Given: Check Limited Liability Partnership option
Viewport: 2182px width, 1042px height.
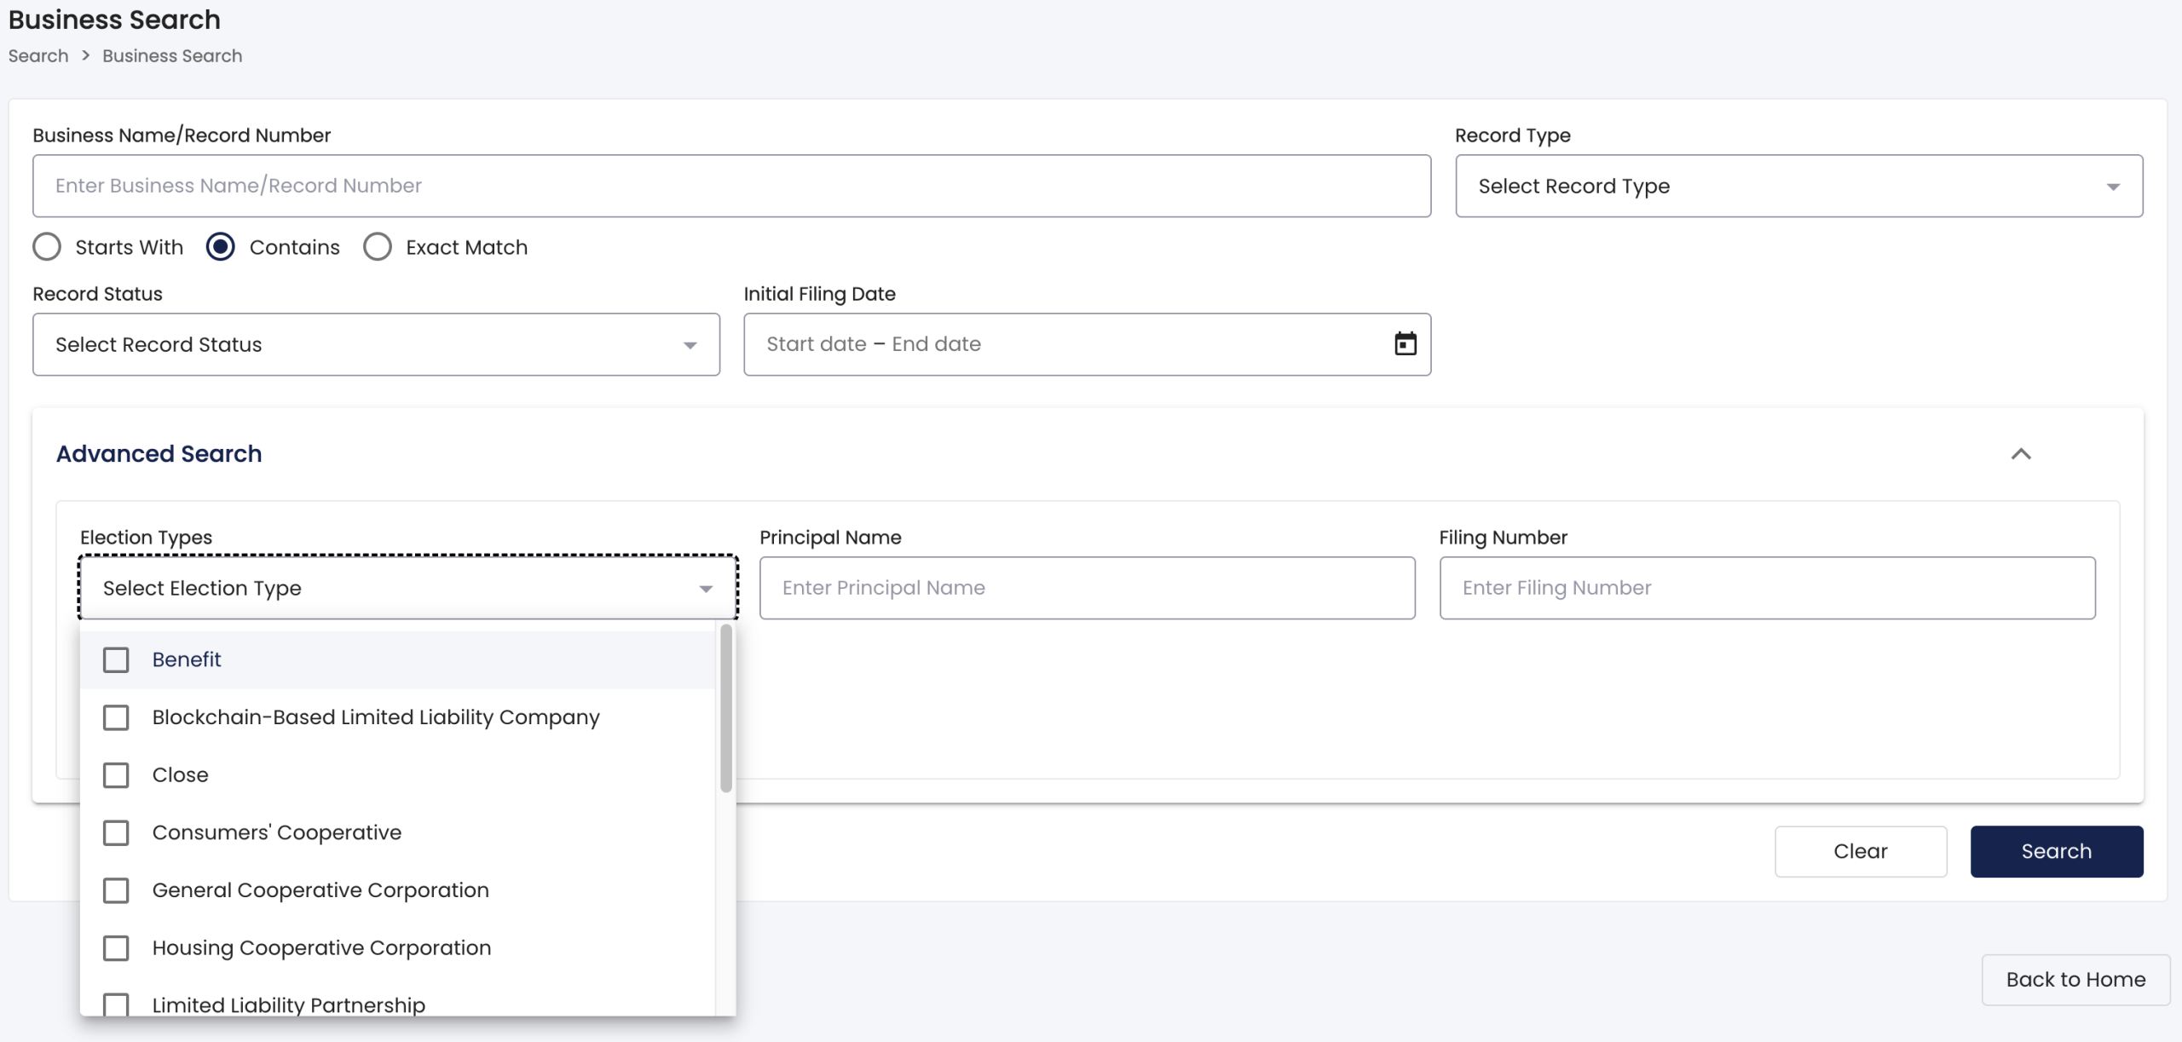Looking at the screenshot, I should 116,1005.
